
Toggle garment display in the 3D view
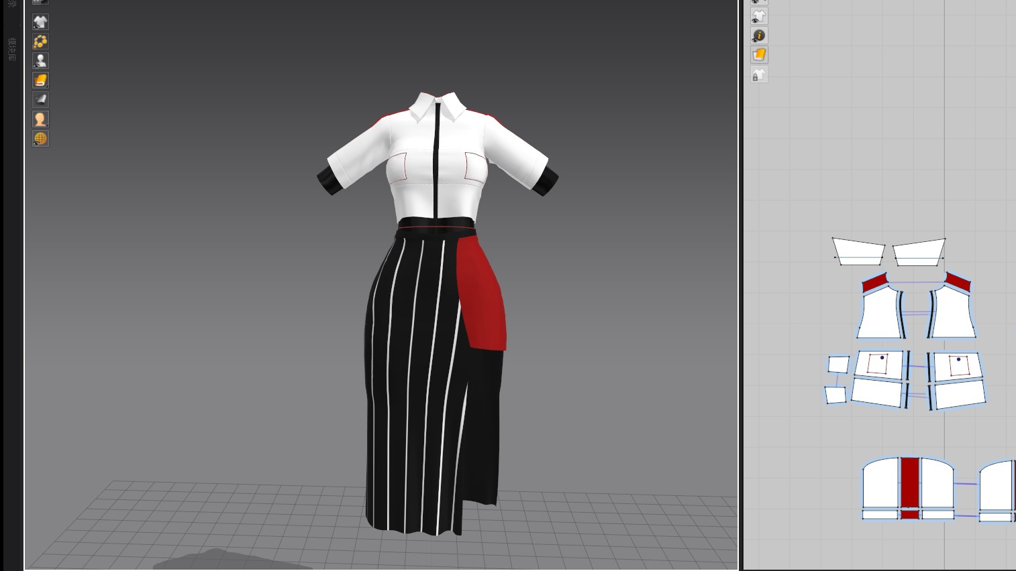pos(40,22)
